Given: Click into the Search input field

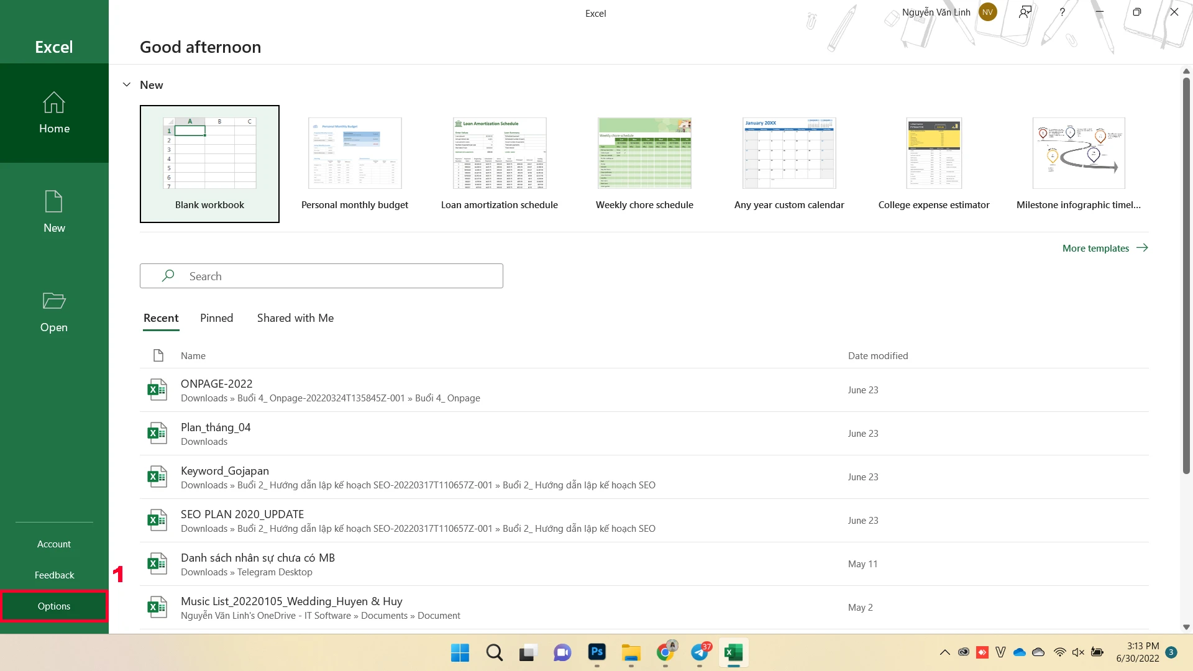Looking at the screenshot, I should click(x=321, y=276).
